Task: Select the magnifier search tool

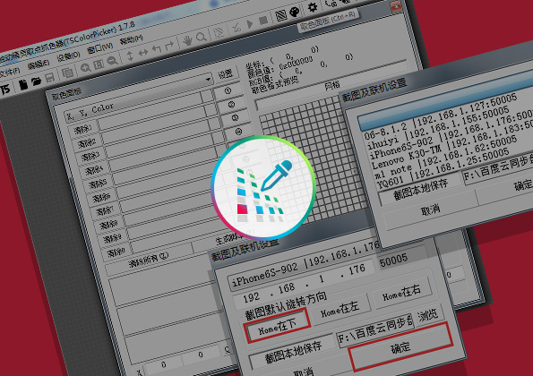Action: pyautogui.click(x=202, y=37)
